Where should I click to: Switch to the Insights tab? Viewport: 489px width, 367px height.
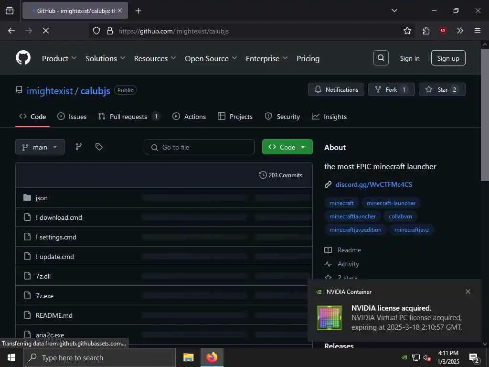tap(329, 117)
